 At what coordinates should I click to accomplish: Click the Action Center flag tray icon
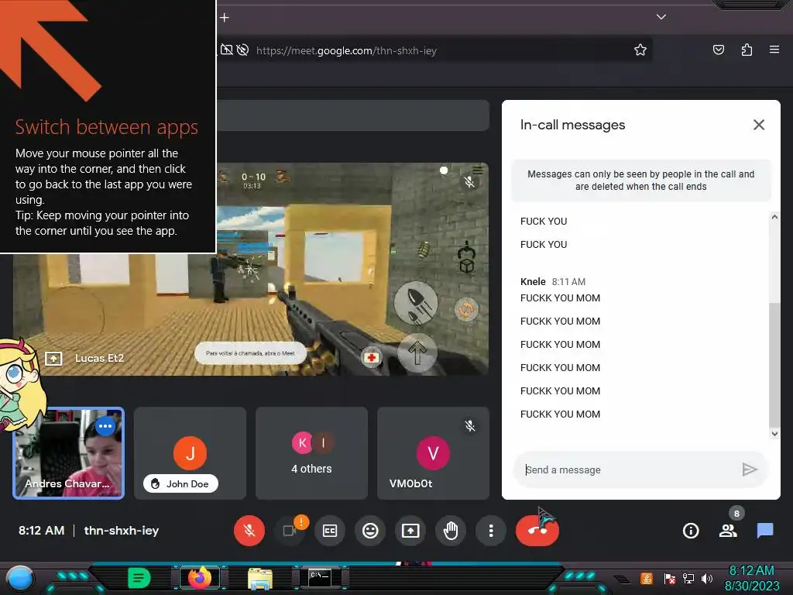pos(670,578)
